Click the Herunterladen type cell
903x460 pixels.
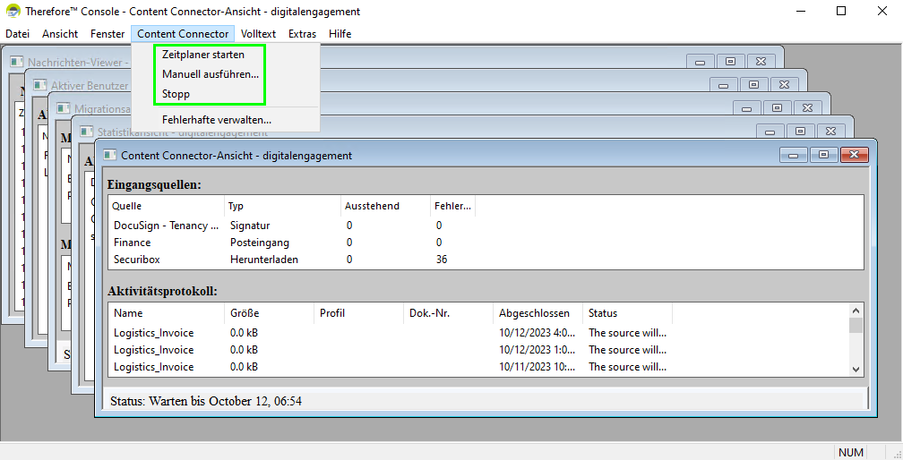(x=264, y=260)
